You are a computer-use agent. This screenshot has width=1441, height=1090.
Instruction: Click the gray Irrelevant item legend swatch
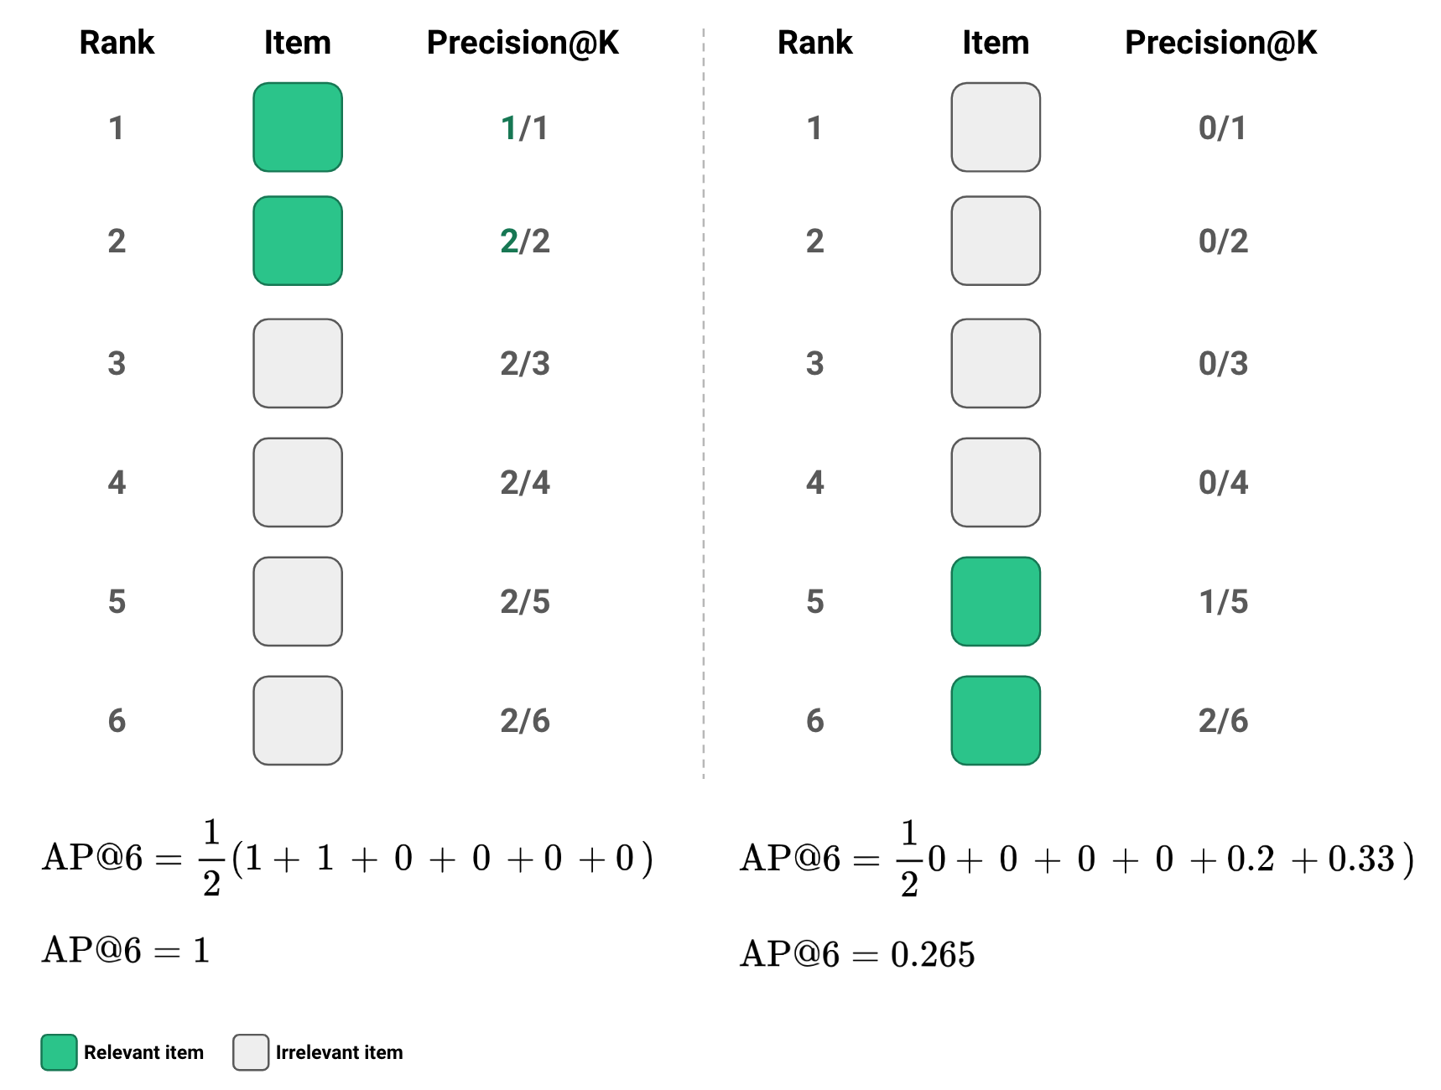[251, 1052]
